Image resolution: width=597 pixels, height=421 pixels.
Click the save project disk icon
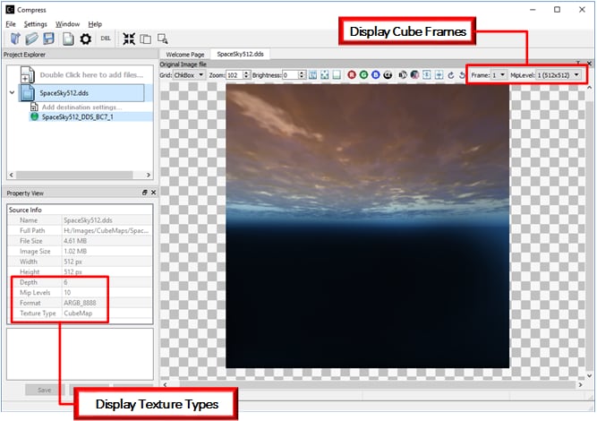click(48, 39)
